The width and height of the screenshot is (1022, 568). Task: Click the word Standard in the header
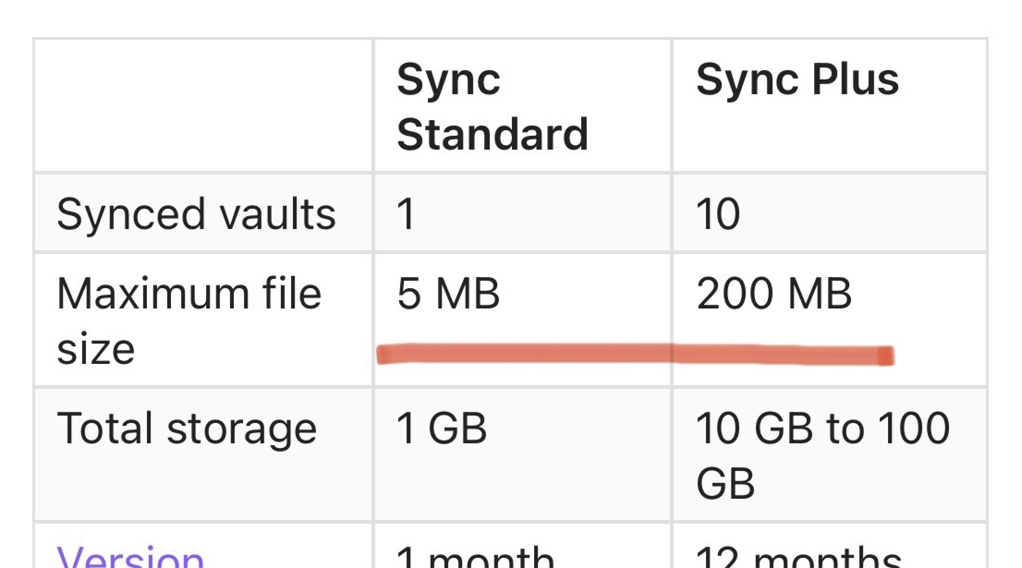click(x=492, y=134)
